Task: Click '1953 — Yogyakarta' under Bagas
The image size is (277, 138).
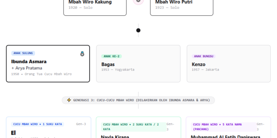Action: click(x=118, y=70)
